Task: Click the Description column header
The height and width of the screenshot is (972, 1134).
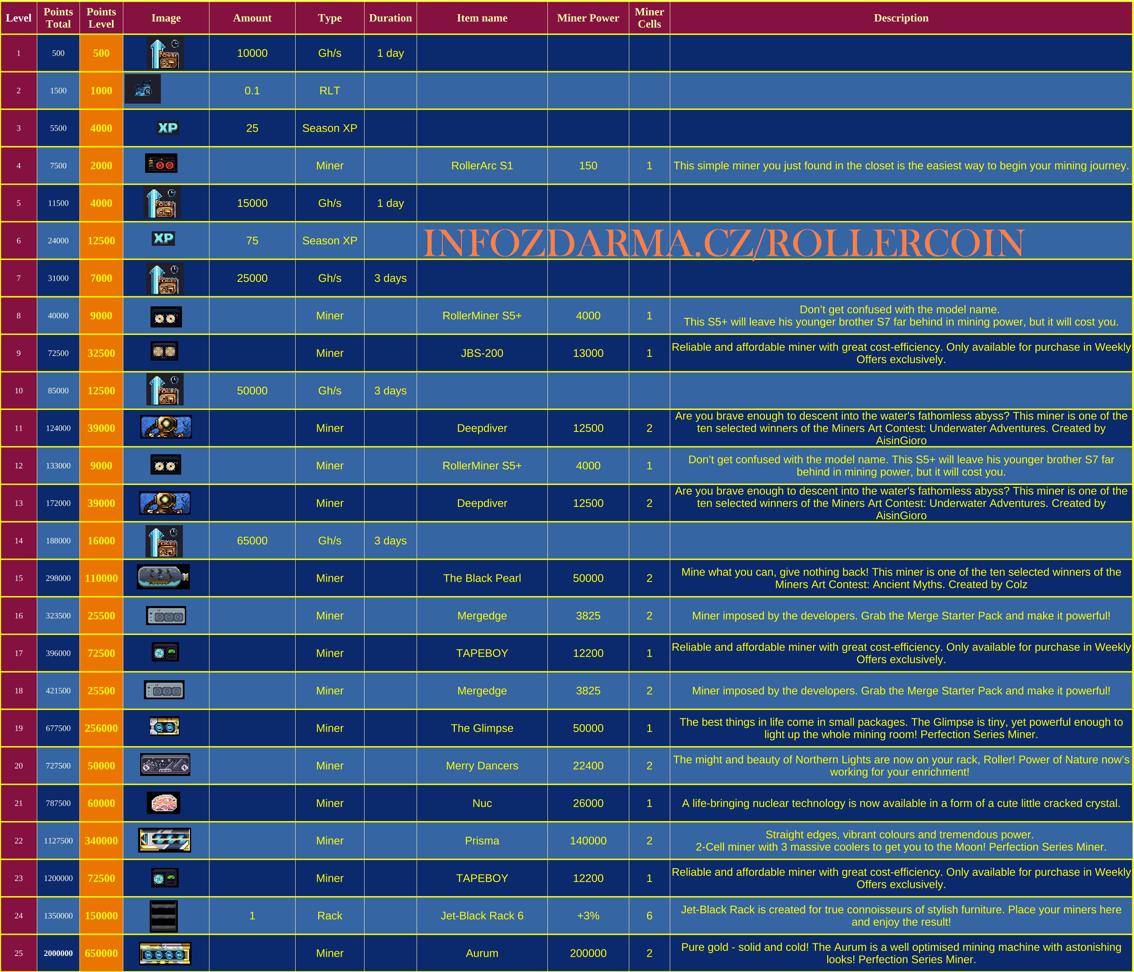Action: coord(901,18)
